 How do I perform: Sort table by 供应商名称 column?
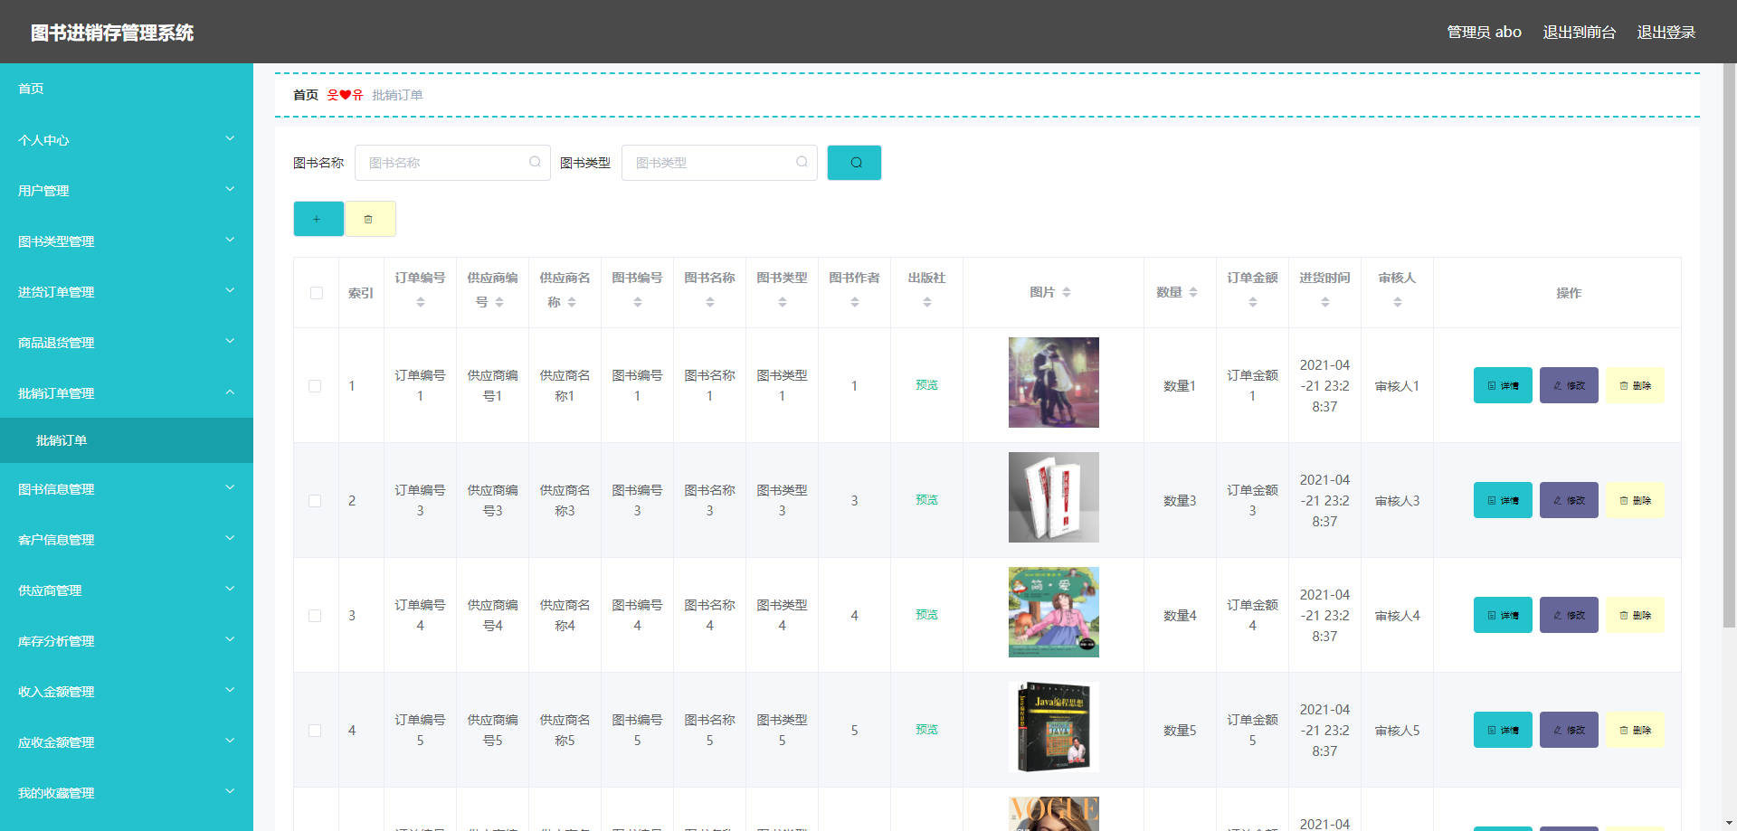tap(572, 302)
